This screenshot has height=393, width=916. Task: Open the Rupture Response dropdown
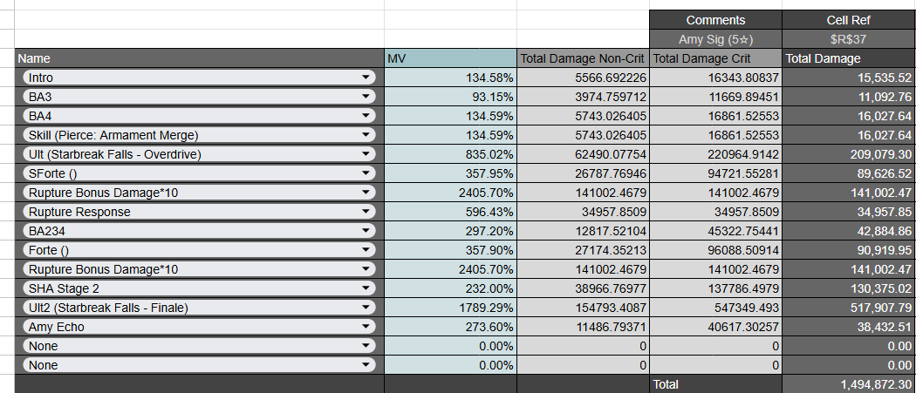[x=199, y=212]
